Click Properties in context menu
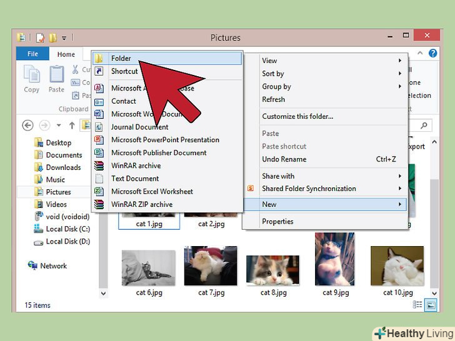 (x=277, y=221)
